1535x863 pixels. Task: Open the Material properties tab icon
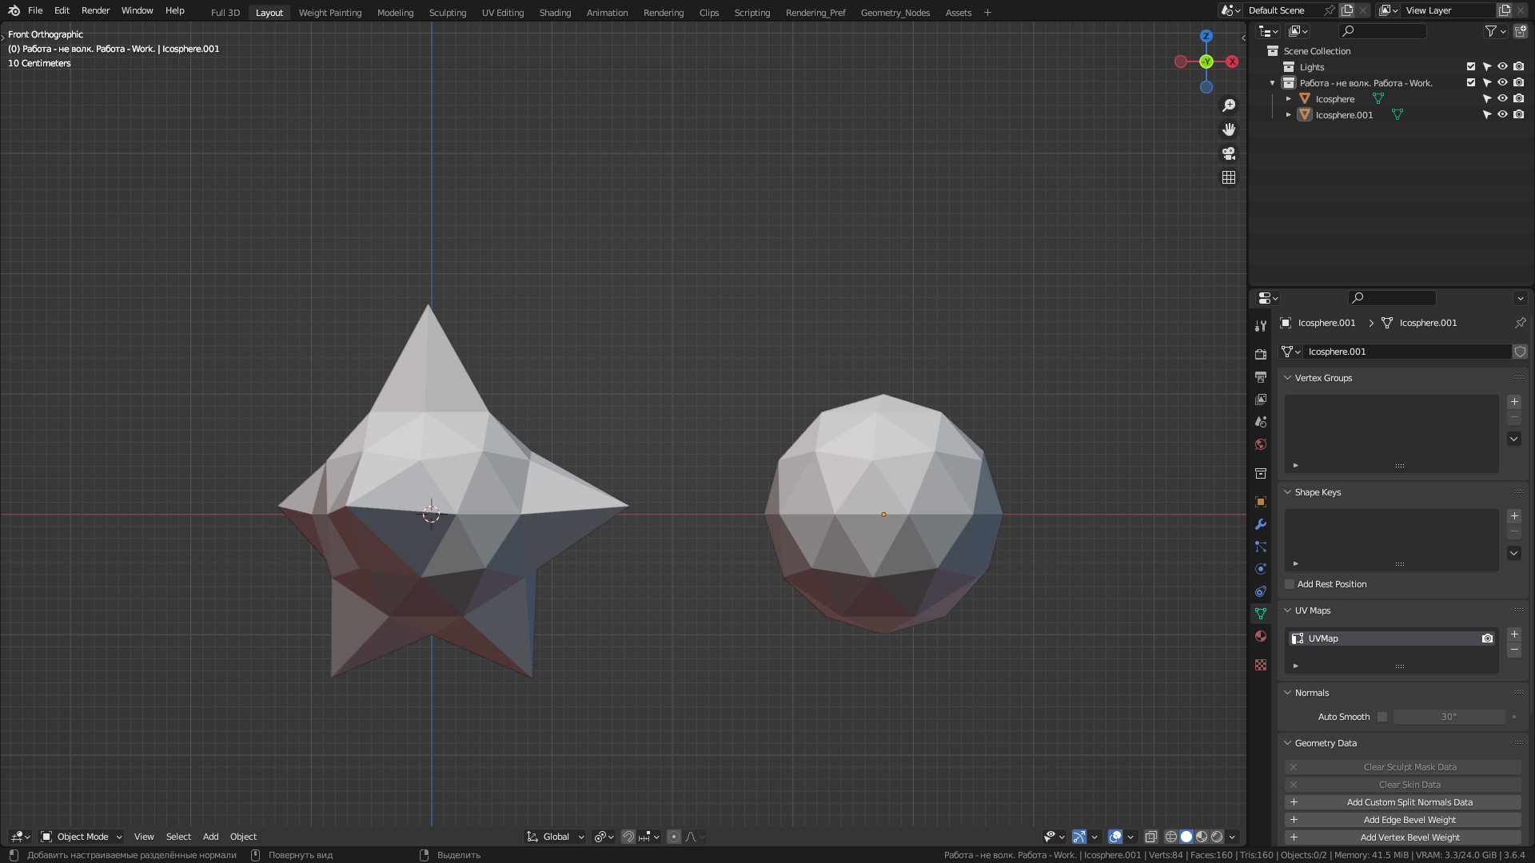[x=1261, y=636]
